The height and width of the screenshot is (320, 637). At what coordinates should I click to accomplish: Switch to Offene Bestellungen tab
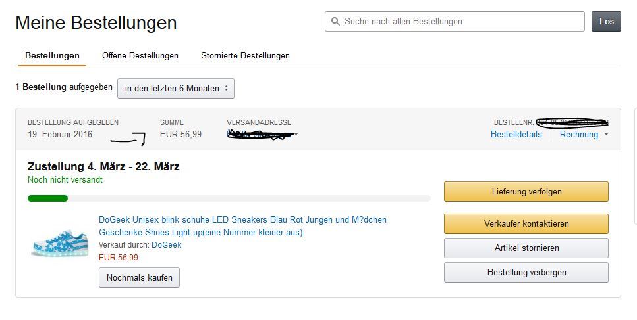[140, 55]
